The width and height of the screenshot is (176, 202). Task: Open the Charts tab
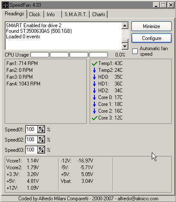(99, 14)
